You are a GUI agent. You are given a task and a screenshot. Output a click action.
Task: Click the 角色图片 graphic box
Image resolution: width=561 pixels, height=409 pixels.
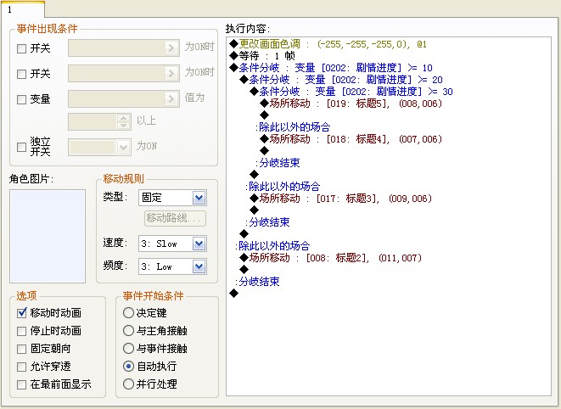48,236
